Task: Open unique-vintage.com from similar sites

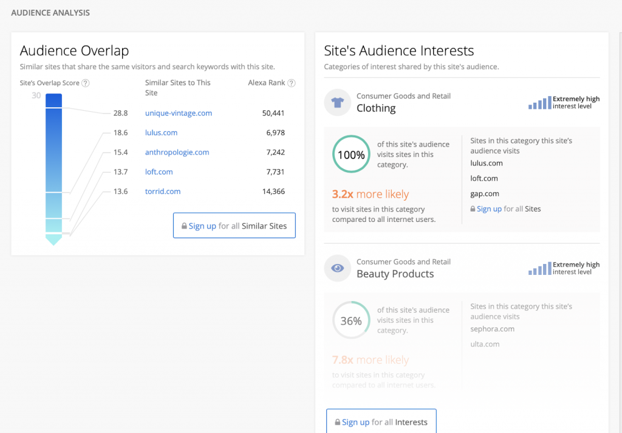Action: 179,113
